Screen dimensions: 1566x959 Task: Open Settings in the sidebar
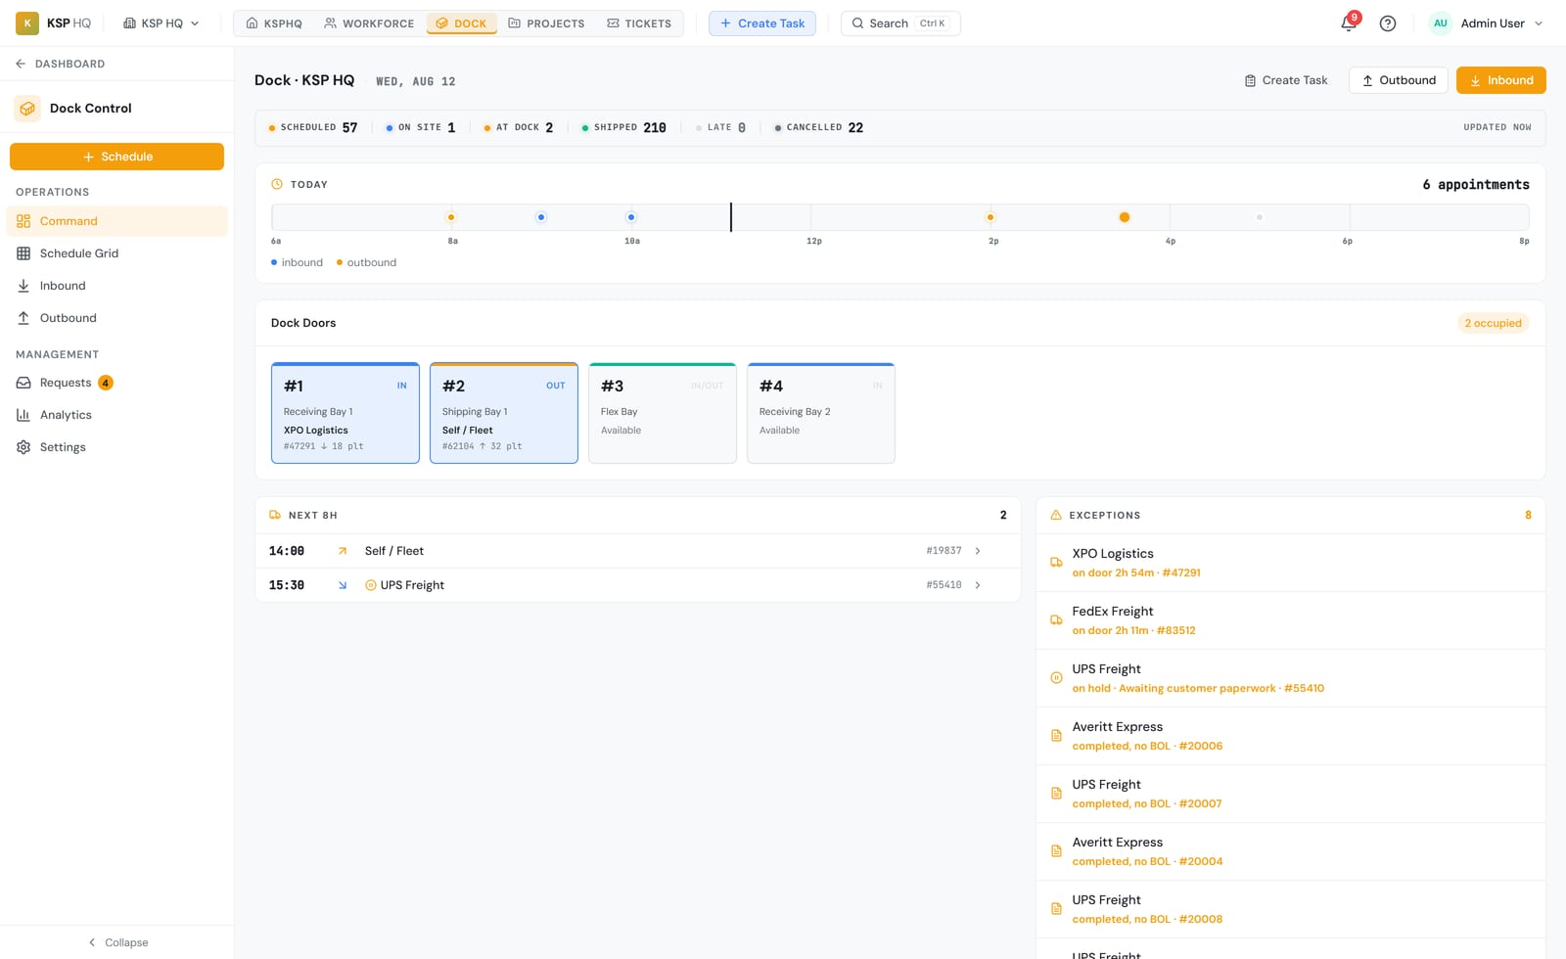[x=117, y=447]
